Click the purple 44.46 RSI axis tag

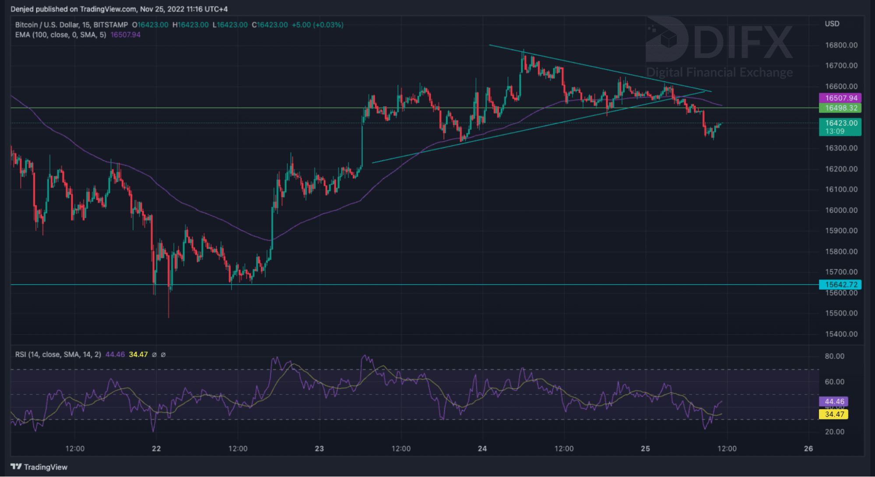[x=833, y=401]
